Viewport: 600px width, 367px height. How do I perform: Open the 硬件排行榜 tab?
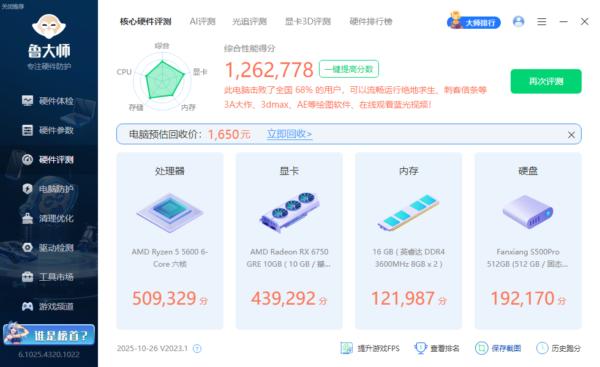[370, 21]
